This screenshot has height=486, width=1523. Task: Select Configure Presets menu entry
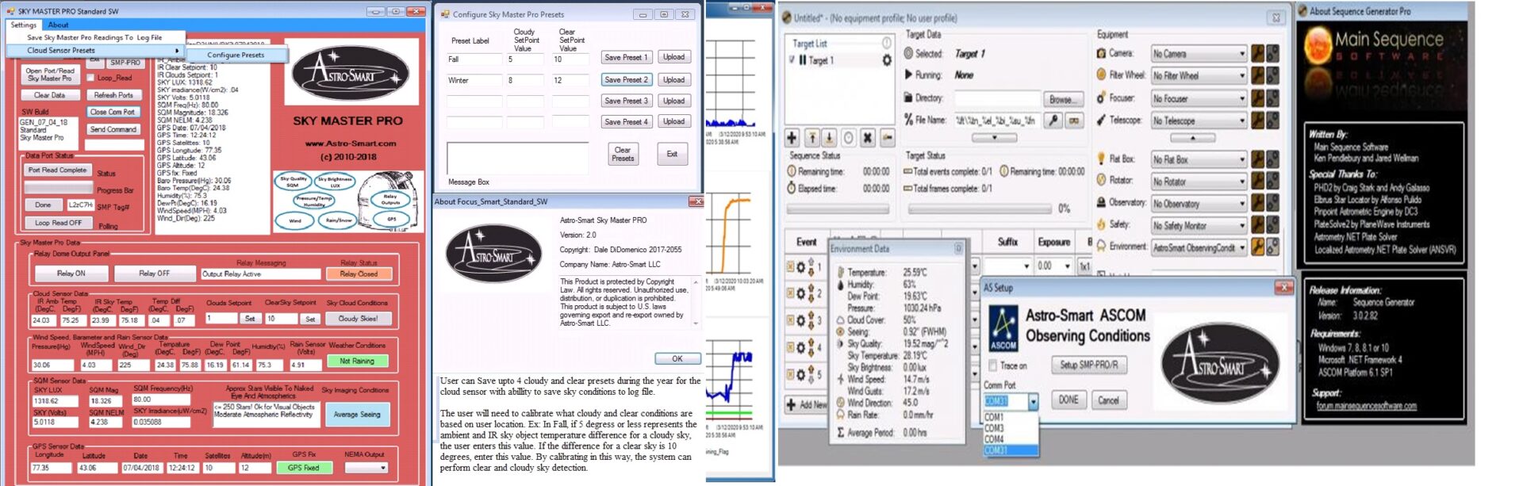pyautogui.click(x=236, y=55)
